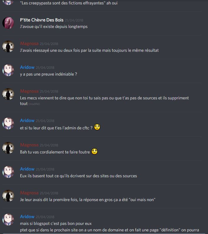Click timestamp next to P'tite Chèvre Des Bois
This screenshot has height=234, width=208.
point(74,20)
